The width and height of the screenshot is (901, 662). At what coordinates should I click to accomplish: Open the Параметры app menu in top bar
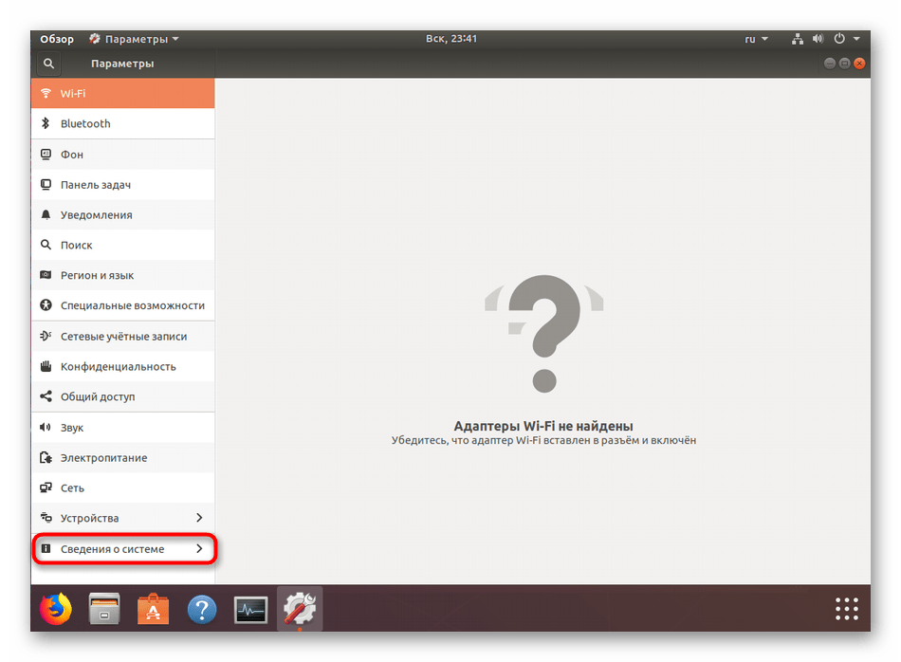click(135, 39)
